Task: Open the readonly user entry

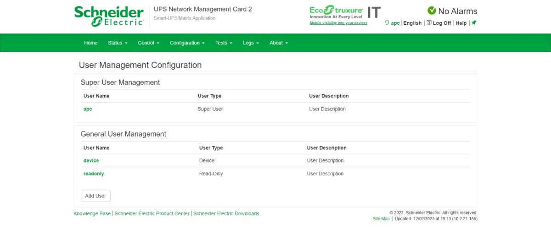Action: point(94,174)
